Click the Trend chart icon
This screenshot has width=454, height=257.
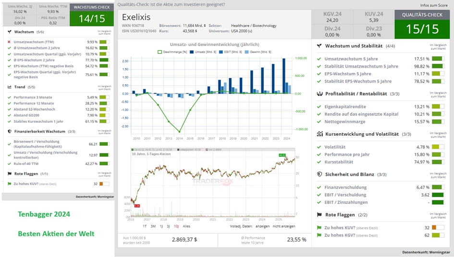10,87
